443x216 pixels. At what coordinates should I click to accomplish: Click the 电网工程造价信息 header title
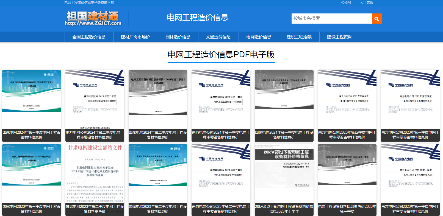click(x=198, y=18)
